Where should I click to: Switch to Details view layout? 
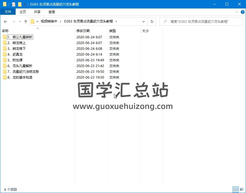pos(236,189)
